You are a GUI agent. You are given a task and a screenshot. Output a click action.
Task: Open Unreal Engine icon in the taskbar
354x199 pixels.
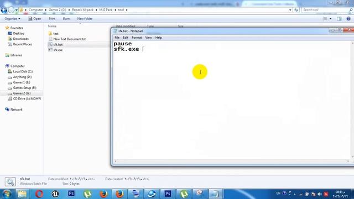click(x=55, y=194)
